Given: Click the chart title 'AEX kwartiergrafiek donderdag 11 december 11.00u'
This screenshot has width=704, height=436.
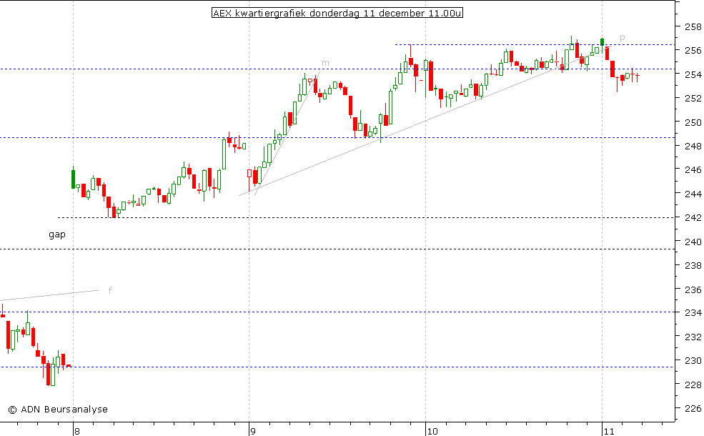Looking at the screenshot, I should [337, 13].
